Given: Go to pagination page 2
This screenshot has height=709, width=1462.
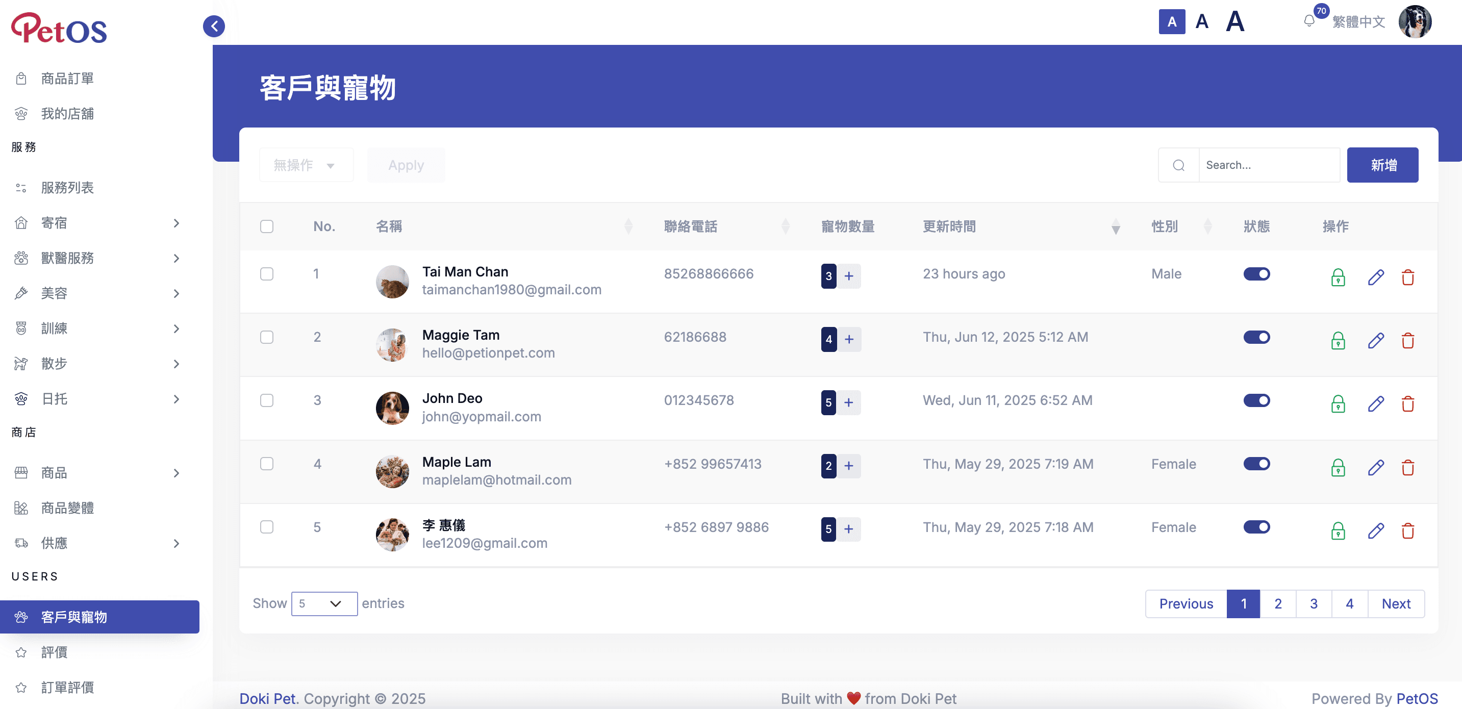Looking at the screenshot, I should pyautogui.click(x=1277, y=604).
